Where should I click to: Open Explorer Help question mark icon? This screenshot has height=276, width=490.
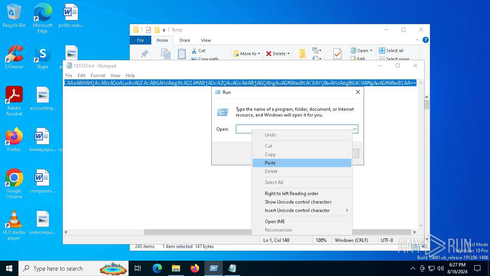(425, 40)
